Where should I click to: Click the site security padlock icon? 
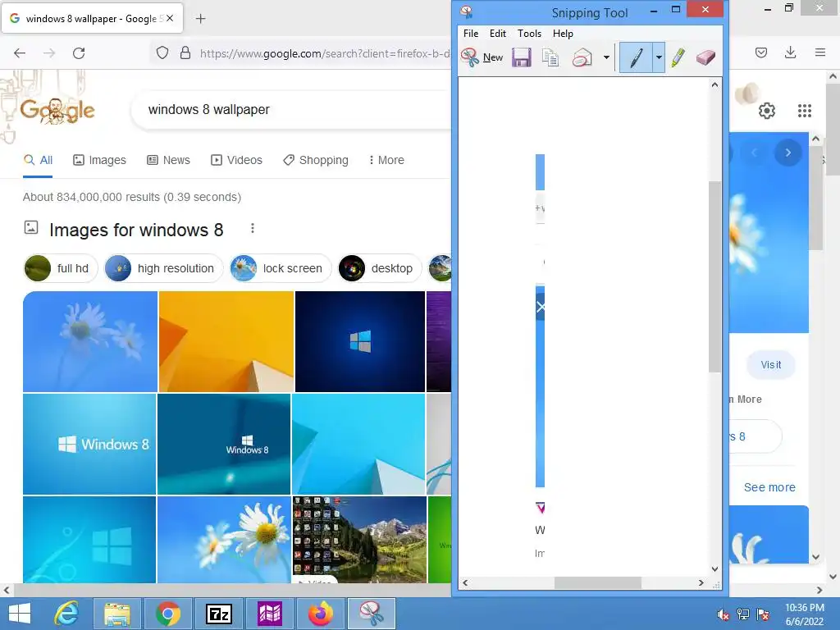(185, 53)
